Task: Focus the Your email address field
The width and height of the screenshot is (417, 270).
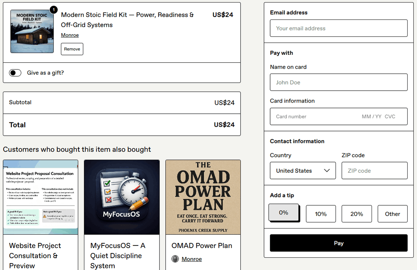Action: pos(338,28)
